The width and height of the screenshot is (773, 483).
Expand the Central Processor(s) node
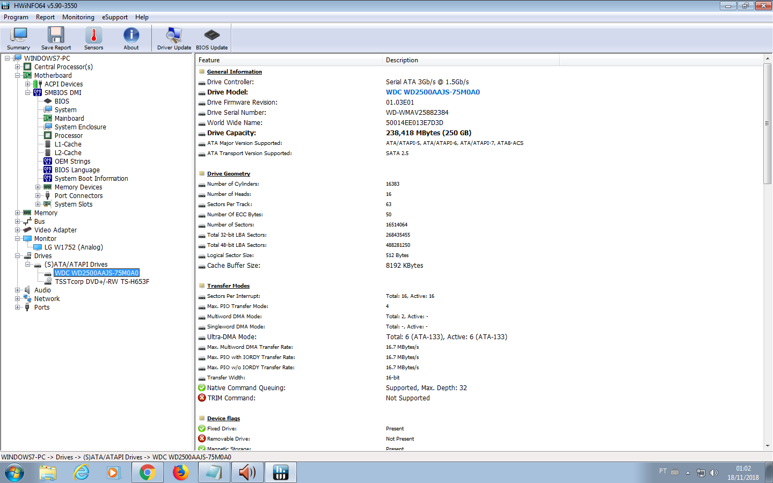point(17,67)
